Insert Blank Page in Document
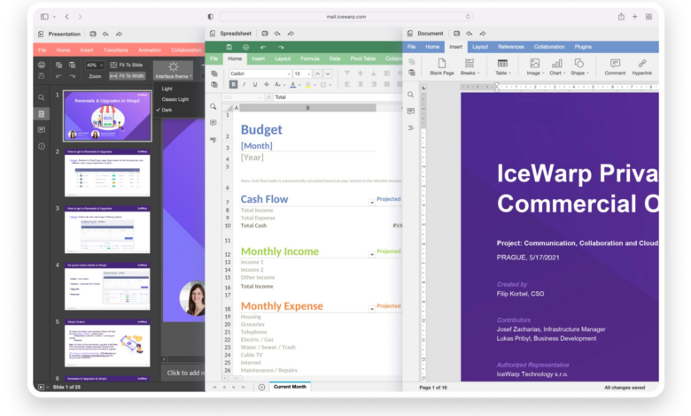 click(441, 67)
